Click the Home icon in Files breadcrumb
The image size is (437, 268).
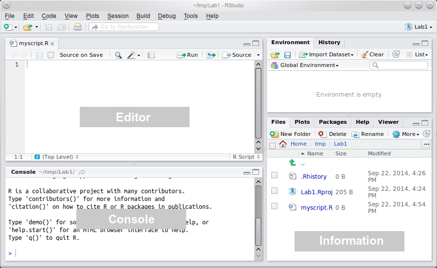[283, 144]
